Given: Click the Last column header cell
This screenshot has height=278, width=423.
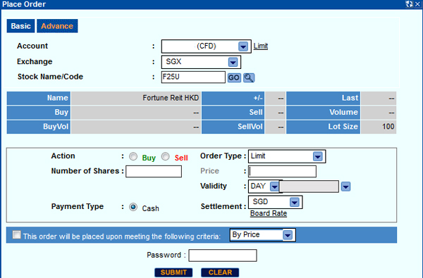Looking at the screenshot, I should [323, 98].
